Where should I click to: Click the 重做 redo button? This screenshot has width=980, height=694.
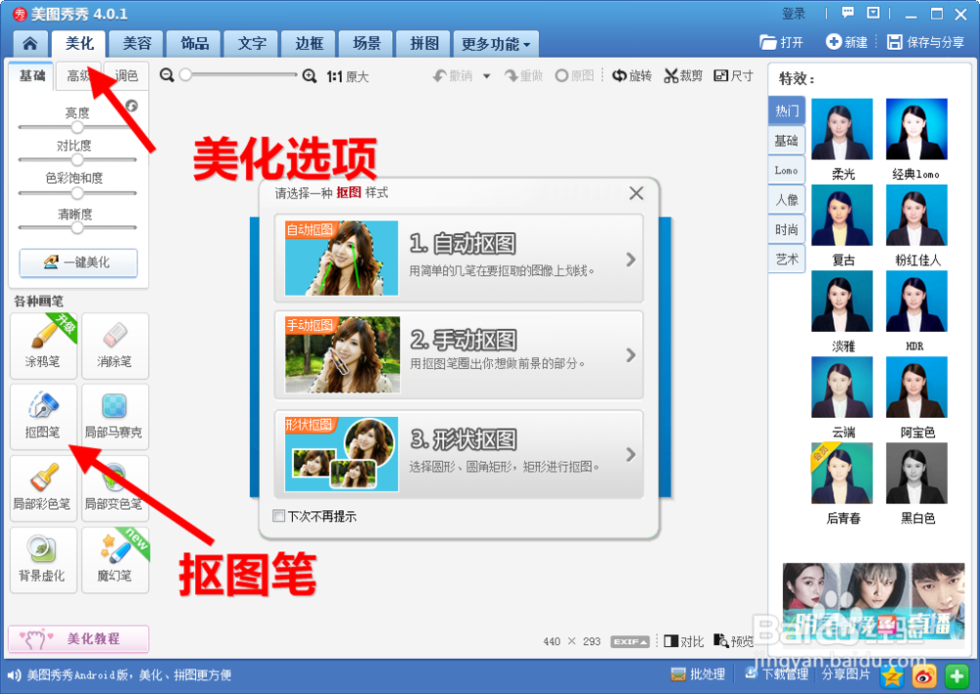tap(523, 76)
